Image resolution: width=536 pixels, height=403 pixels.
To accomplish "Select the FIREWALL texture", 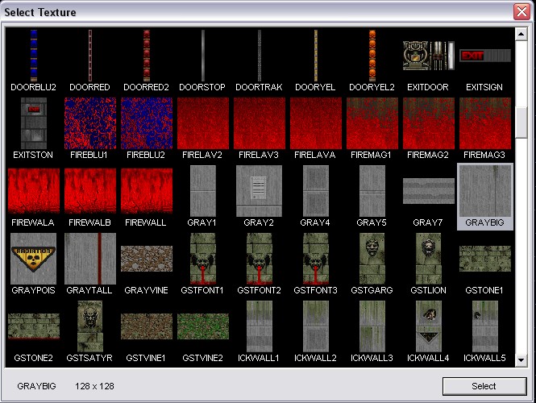I will 147,191.
